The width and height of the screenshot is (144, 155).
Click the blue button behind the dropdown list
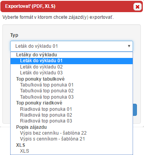135,110
